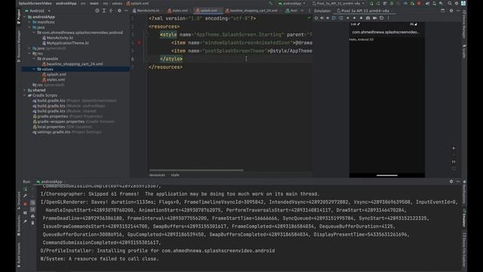Collapse all nodes in Project panel
Image resolution: width=483 pixels, height=272 pixels.
(111, 11)
